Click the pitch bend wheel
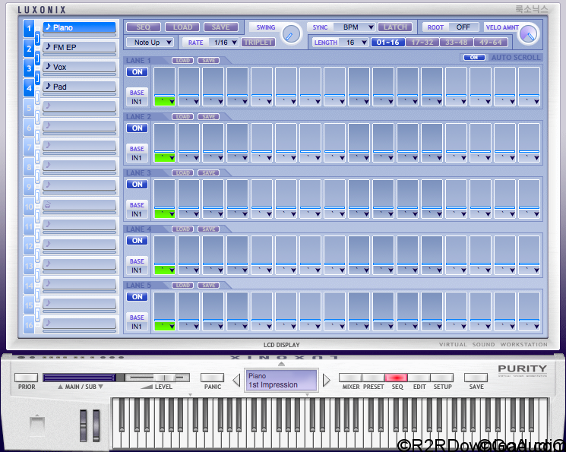Image resolution: width=566 pixels, height=452 pixels. point(84,425)
